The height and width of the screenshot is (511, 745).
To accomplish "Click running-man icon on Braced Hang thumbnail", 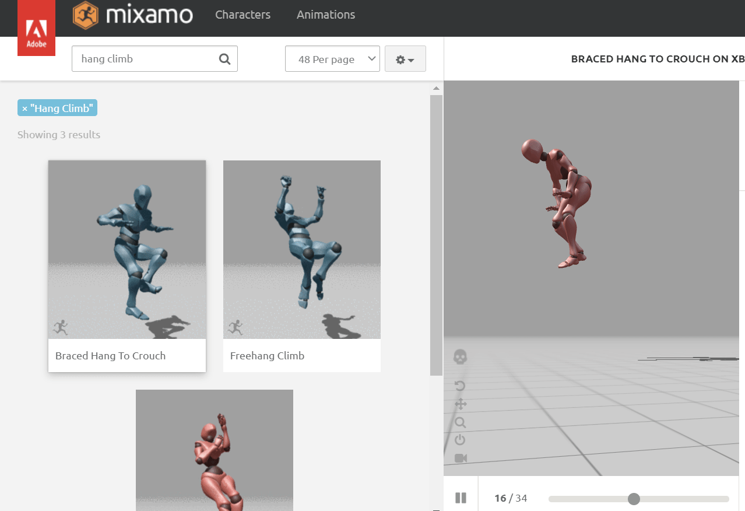I will [x=60, y=327].
